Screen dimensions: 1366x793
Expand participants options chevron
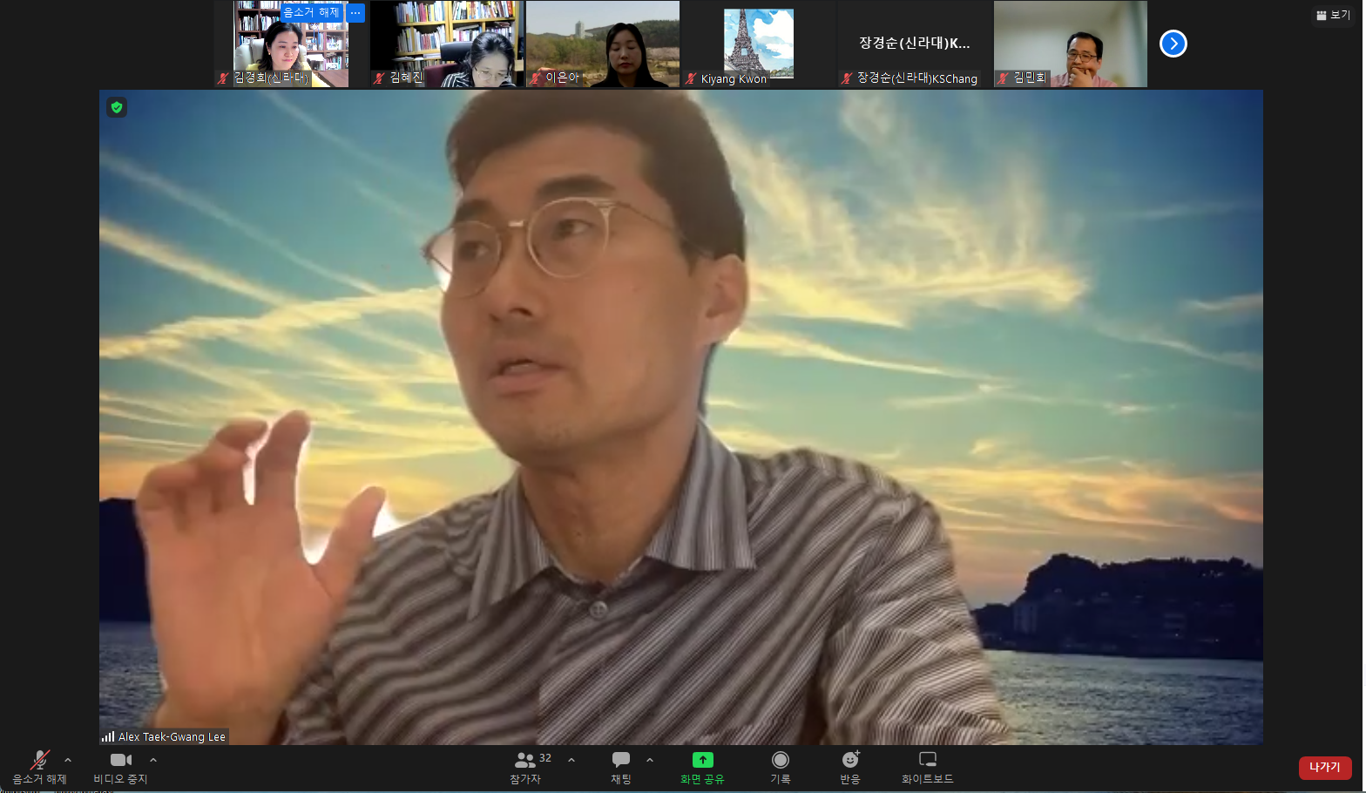[571, 760]
